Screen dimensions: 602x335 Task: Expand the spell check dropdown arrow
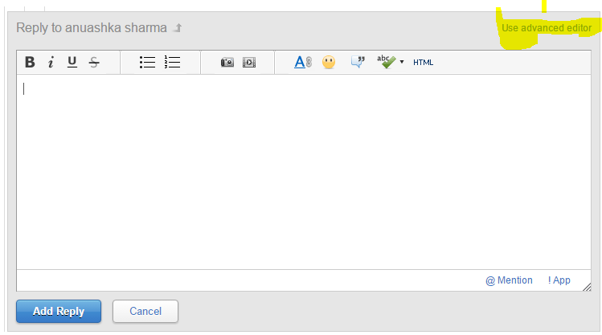(402, 63)
